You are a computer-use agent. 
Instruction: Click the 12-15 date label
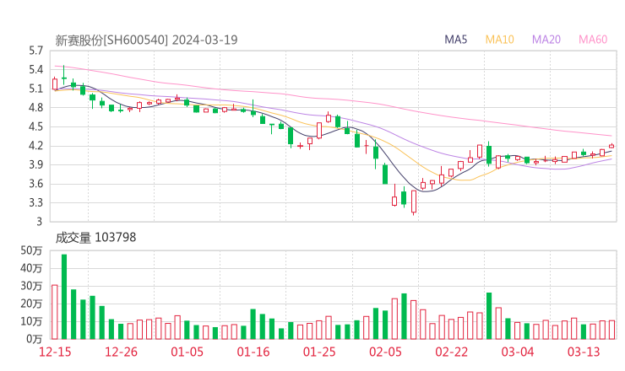55,352
